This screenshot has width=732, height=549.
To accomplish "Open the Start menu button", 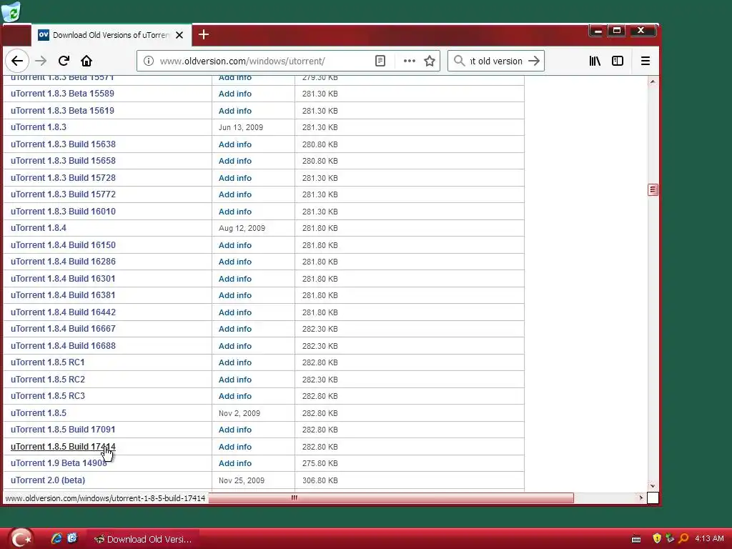I will tap(21, 538).
